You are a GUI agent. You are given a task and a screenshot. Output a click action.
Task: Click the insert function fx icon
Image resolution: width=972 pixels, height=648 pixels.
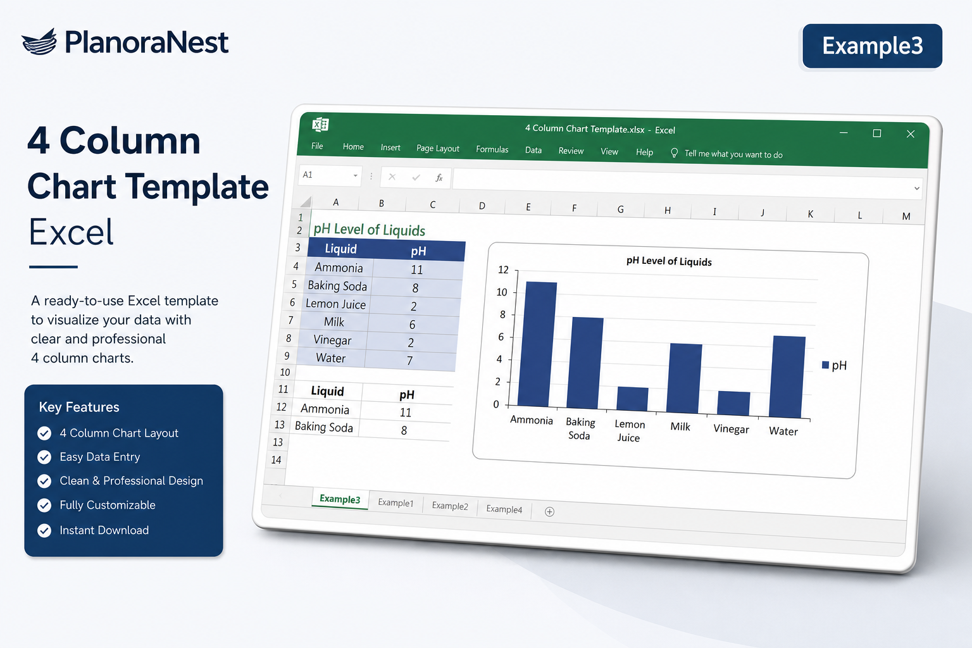tap(439, 178)
